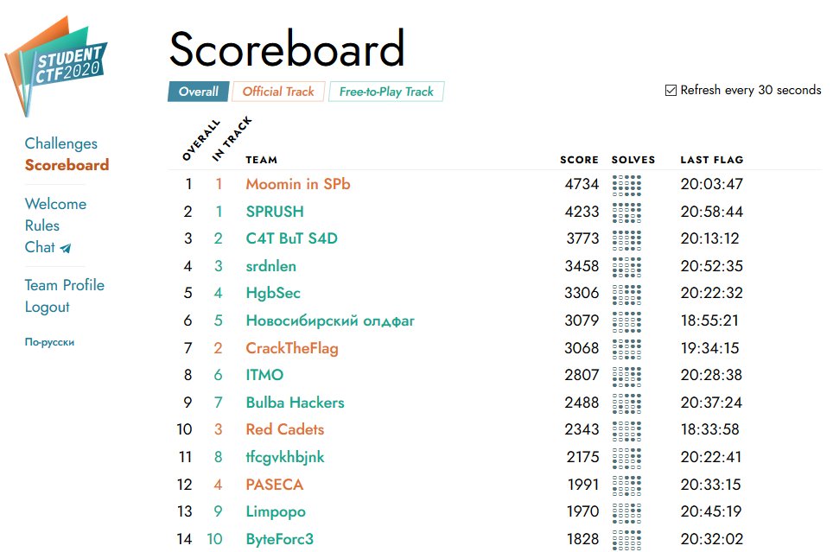Click PASECA solves dot grid
Image resolution: width=833 pixels, height=552 pixels.
point(626,485)
